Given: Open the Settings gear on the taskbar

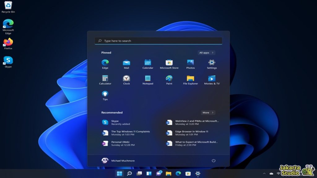Looking at the screenshot, I should coord(198,173).
